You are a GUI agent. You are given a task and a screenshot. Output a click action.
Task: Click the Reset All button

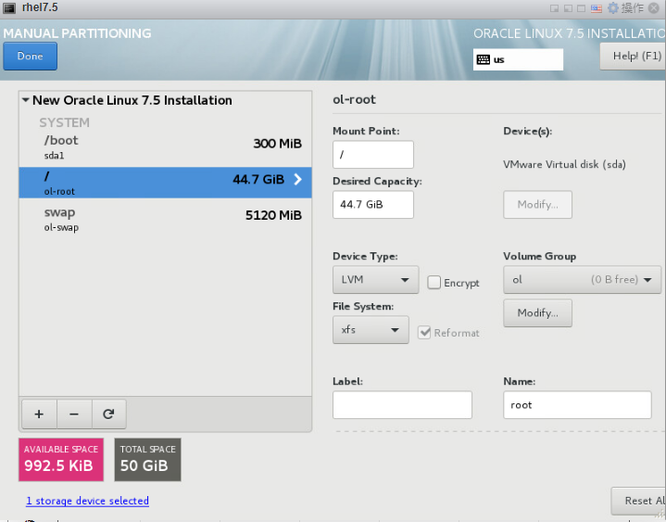[638, 501]
